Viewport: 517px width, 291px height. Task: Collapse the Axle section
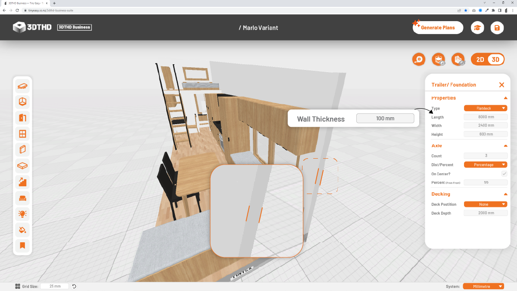point(505,146)
